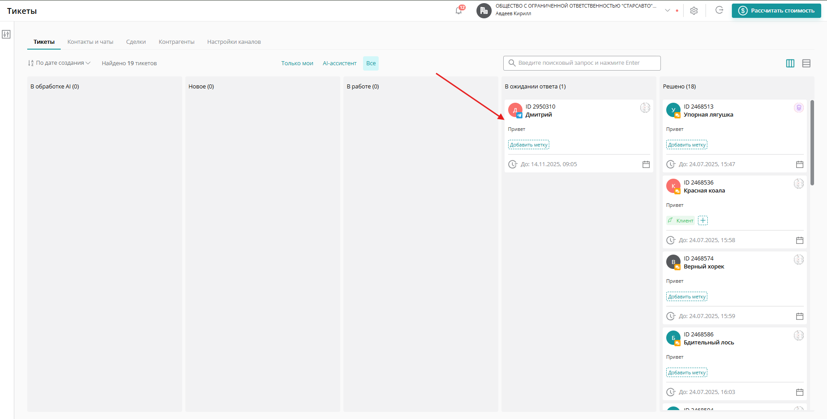The width and height of the screenshot is (827, 419).
Task: Open ticket ID 2950310 Дмитрий
Action: coord(578,136)
